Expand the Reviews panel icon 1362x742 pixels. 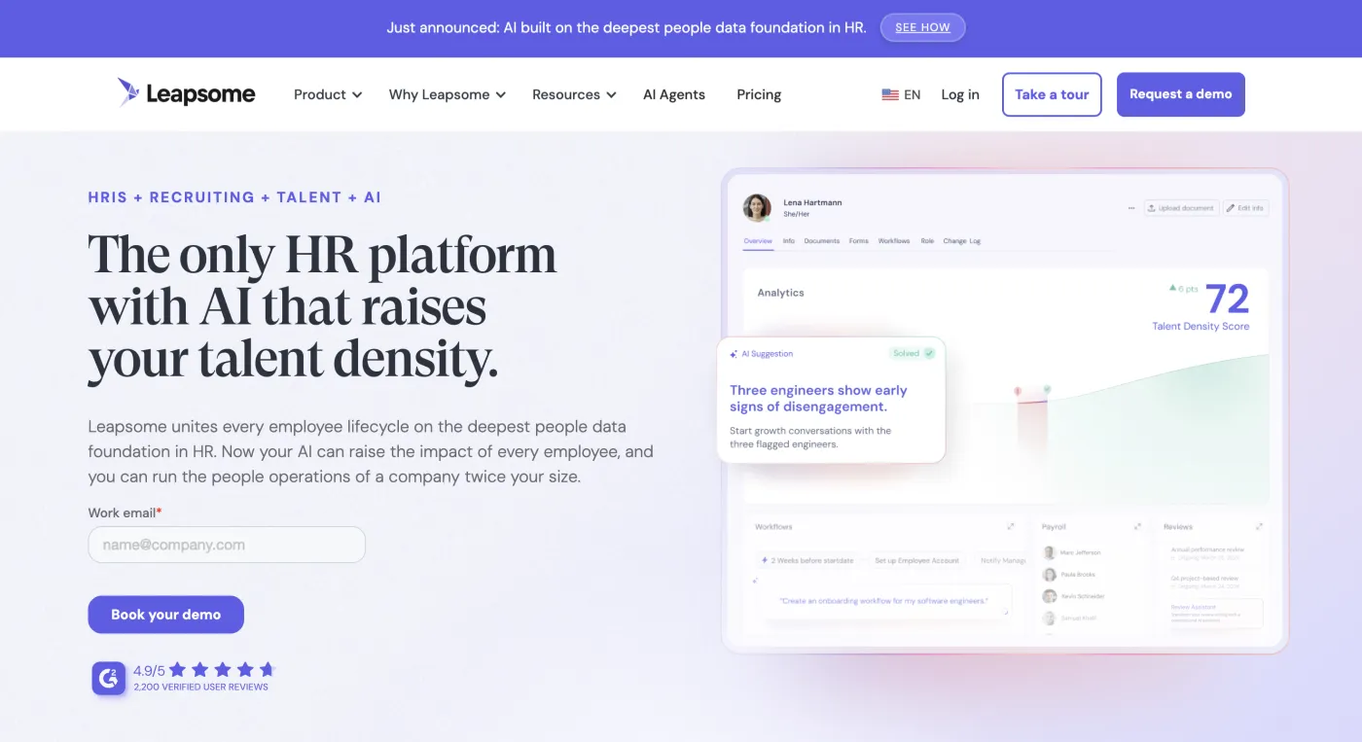[1260, 526]
